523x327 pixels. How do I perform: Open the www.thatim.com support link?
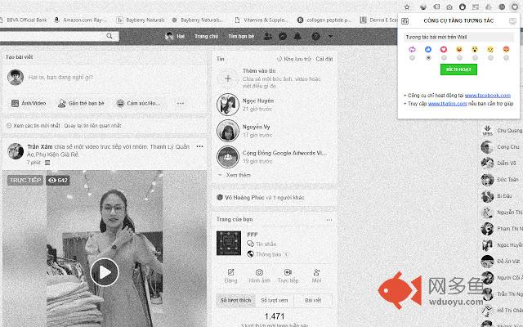coord(447,104)
